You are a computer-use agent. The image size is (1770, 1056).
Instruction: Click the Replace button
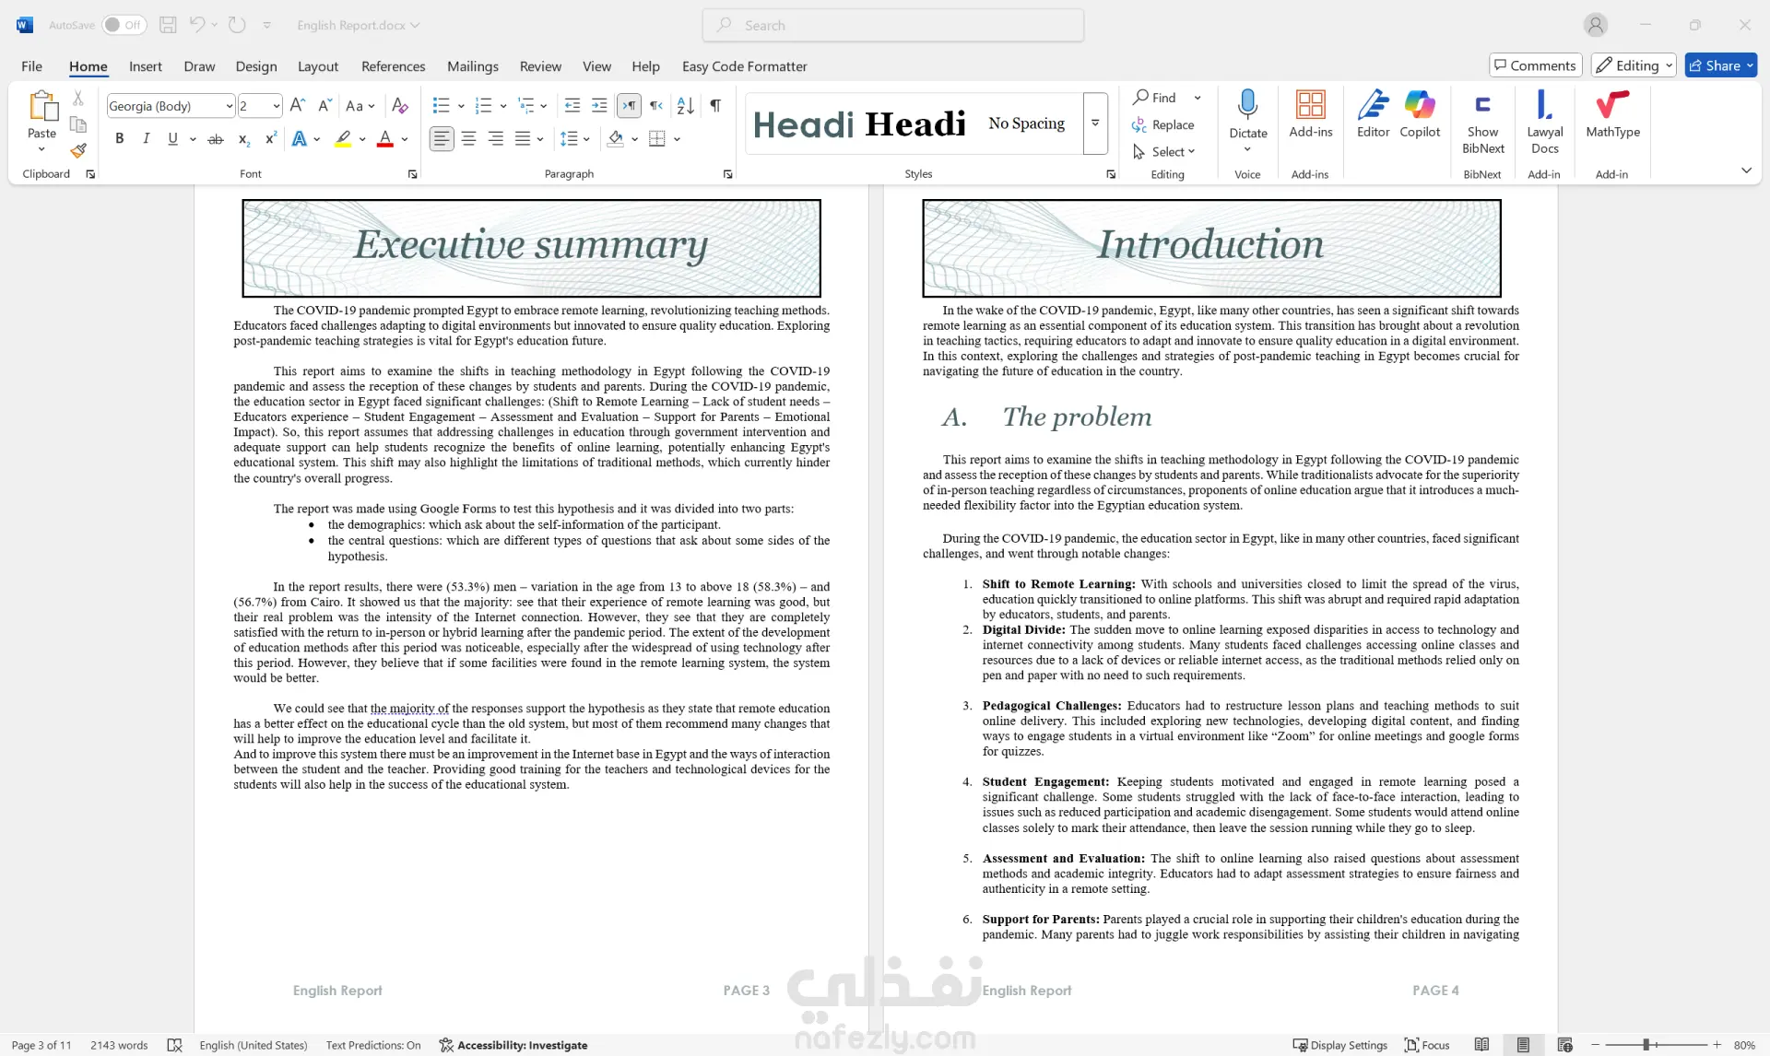[1163, 124]
